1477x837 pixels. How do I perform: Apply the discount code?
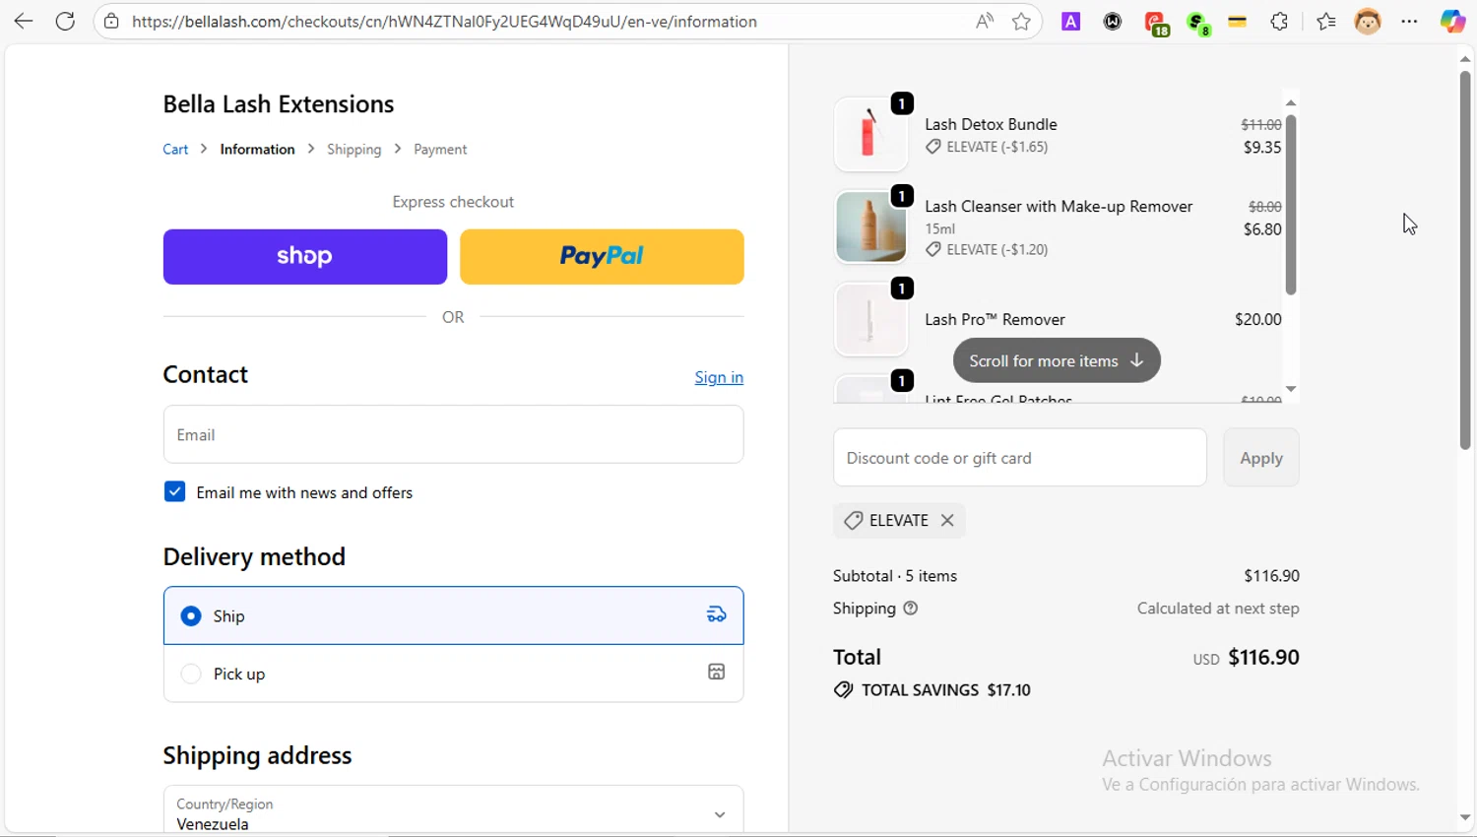[1261, 457]
